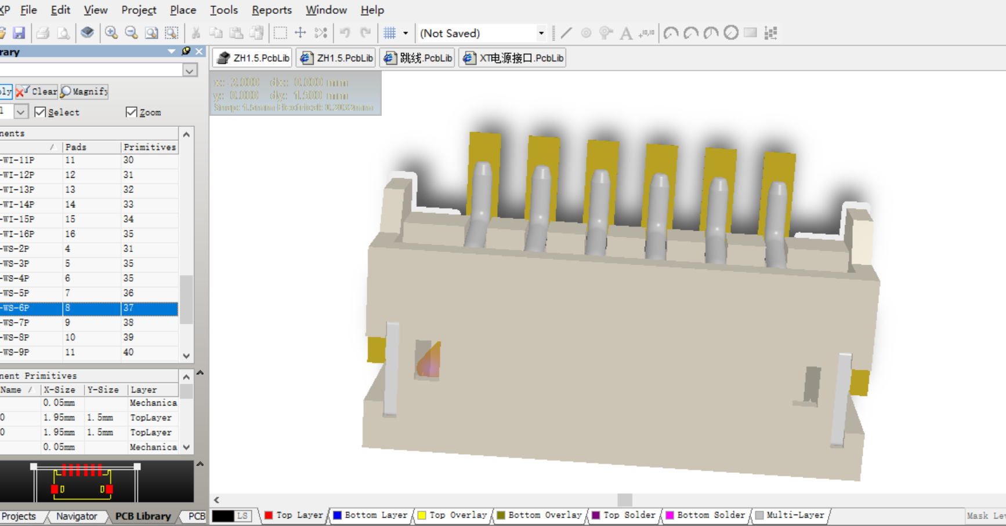Click the Top Layer red color swatch
This screenshot has width=1006, height=526.
(x=269, y=515)
